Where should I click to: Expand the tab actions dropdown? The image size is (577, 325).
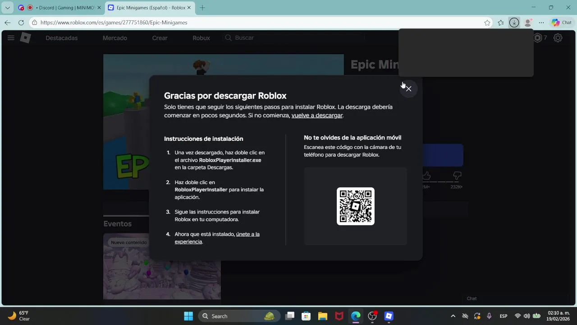click(x=7, y=8)
